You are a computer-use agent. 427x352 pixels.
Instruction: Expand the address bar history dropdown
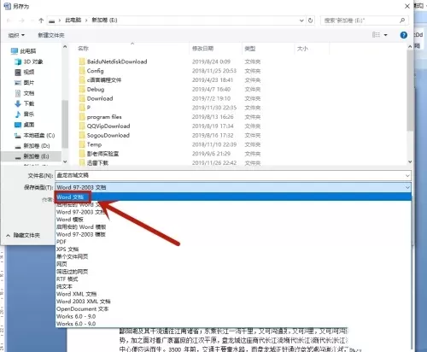coord(301,21)
